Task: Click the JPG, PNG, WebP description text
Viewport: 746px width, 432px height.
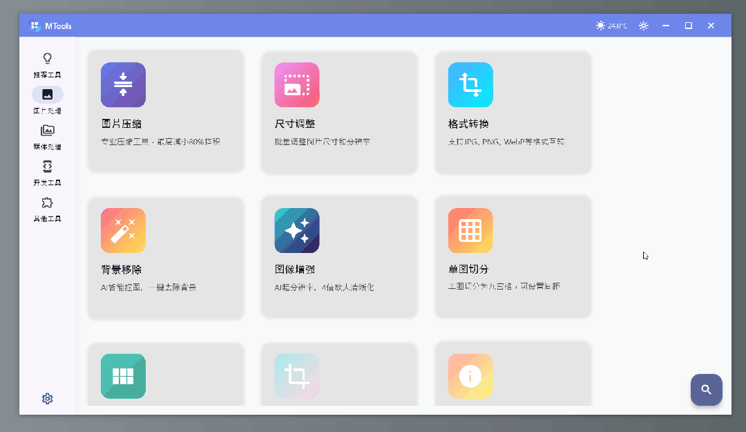Action: pos(506,142)
